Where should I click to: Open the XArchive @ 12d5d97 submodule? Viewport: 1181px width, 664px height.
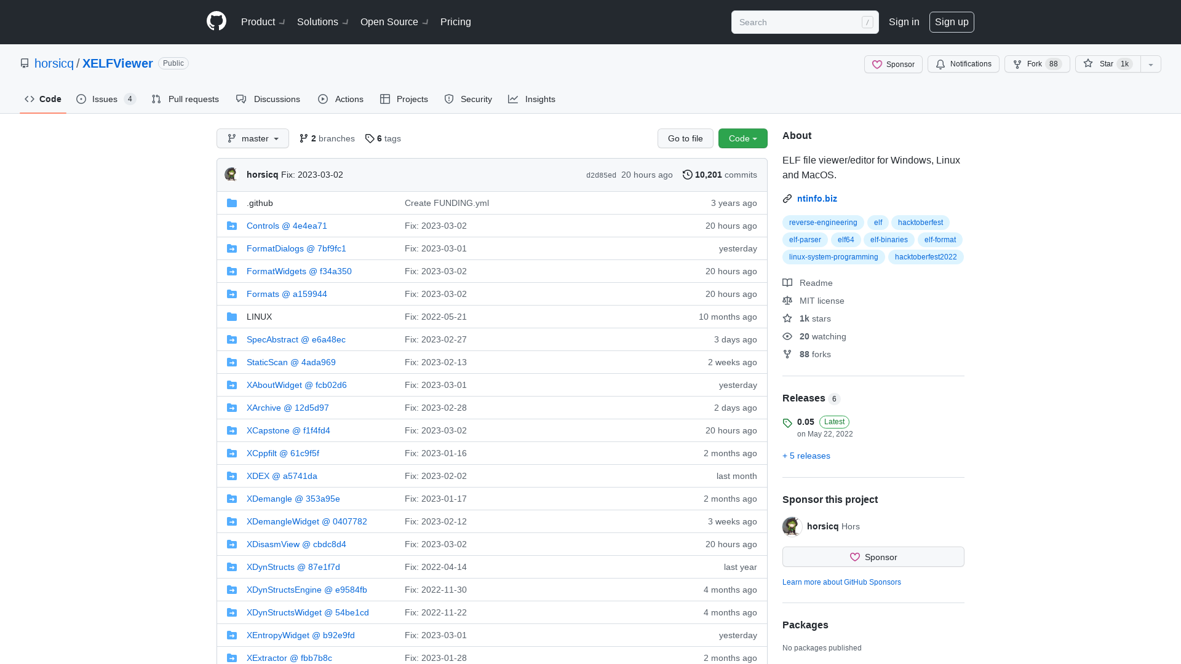pyautogui.click(x=288, y=408)
